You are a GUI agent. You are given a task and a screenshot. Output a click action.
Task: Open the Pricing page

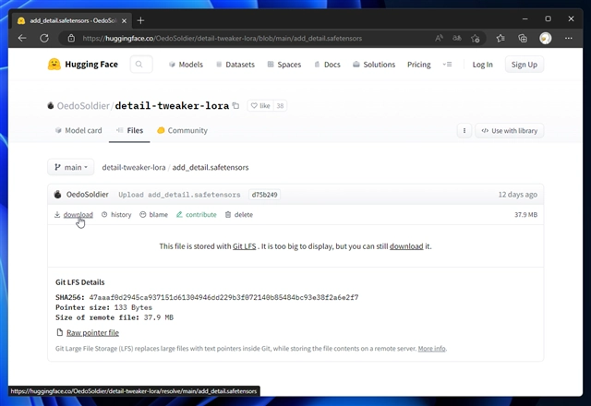pyautogui.click(x=418, y=65)
